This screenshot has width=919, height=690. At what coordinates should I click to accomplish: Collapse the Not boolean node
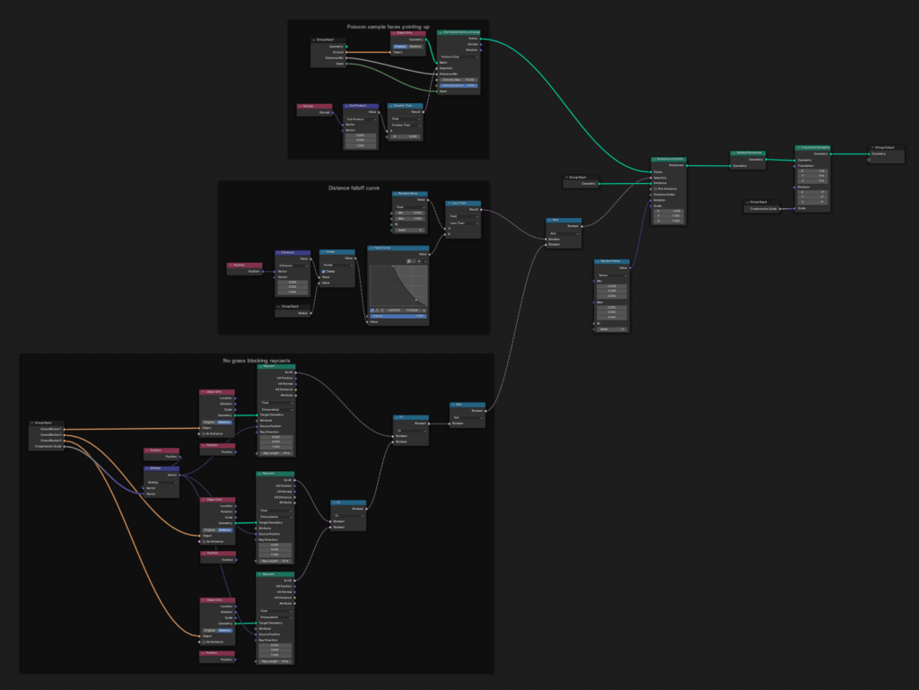coord(453,405)
